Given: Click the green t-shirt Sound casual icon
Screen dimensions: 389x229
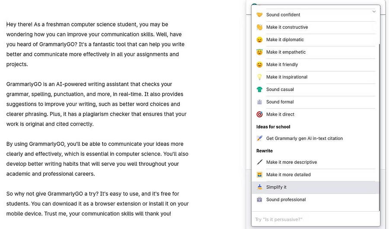Looking at the screenshot, I should point(259,90).
